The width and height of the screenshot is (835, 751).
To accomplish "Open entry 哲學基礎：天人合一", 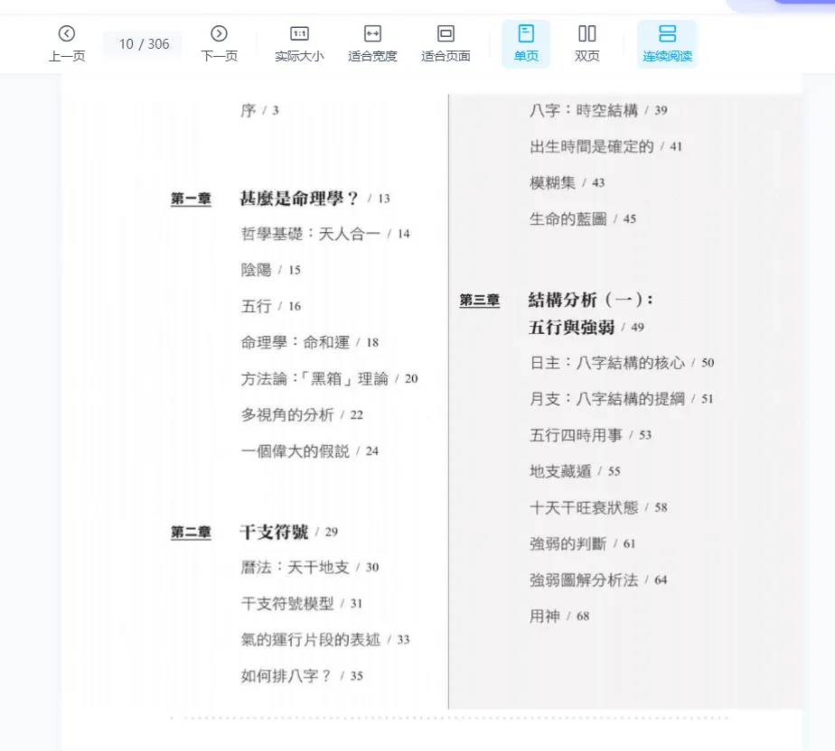I will click(x=310, y=234).
